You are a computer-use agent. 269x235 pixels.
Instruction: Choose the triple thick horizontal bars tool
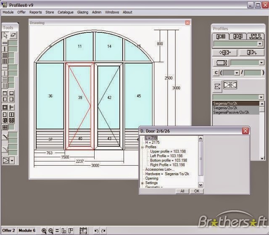[x=5, y=55]
